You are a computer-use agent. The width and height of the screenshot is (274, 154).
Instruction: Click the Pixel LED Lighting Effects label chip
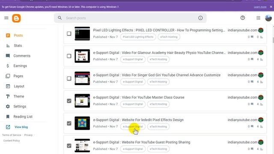click(138, 37)
